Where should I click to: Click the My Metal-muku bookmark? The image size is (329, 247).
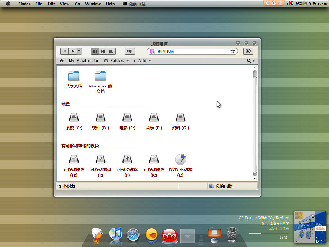coord(84,61)
